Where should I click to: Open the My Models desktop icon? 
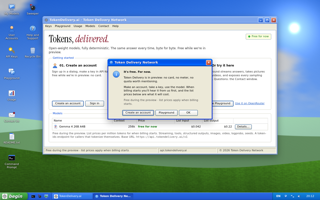tap(12, 9)
